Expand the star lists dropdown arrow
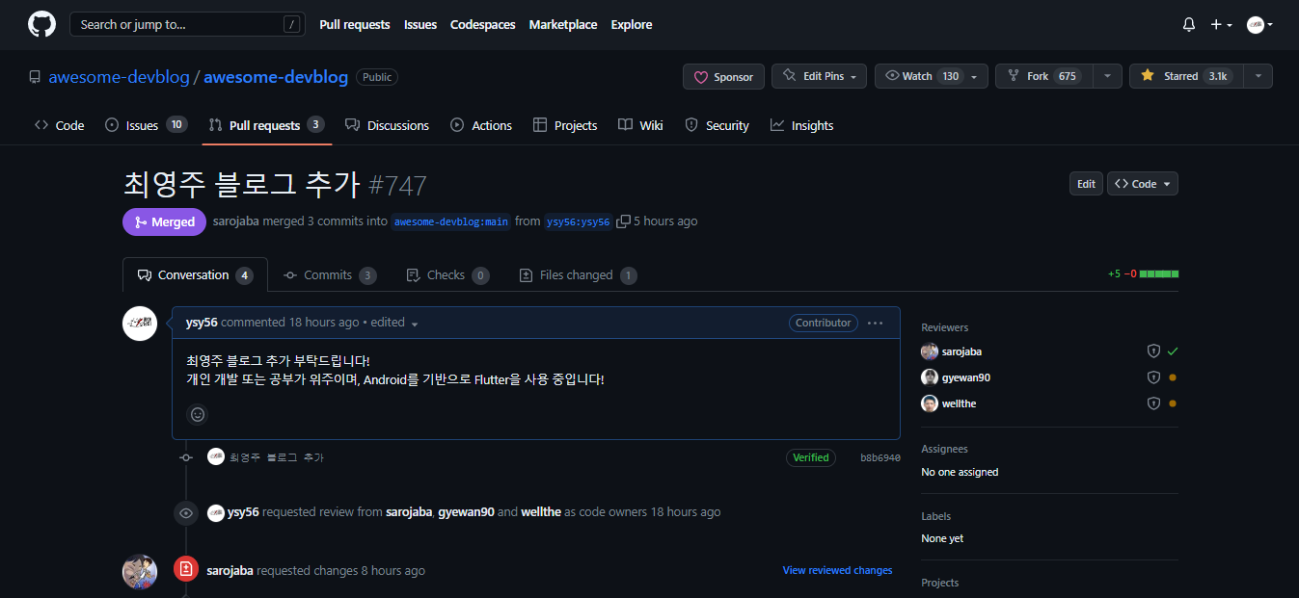1299x598 pixels. coord(1258,76)
